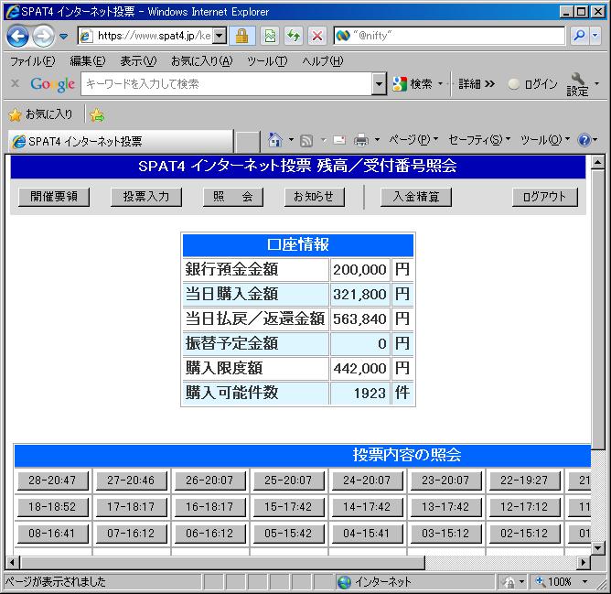Click the compatibility view icon
The height and width of the screenshot is (594, 611).
(x=270, y=37)
